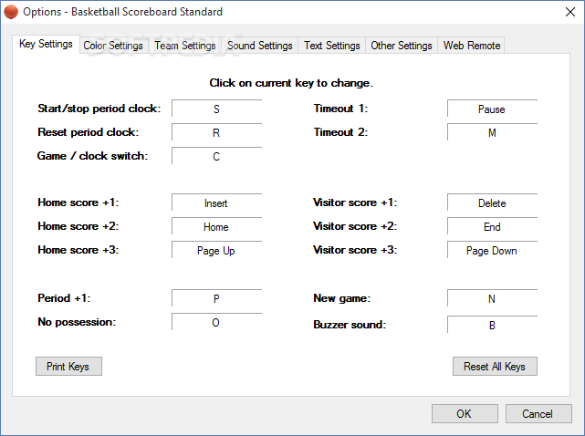Select the Sound Settings tab
Screen dimensions: 585x436
coord(260,46)
